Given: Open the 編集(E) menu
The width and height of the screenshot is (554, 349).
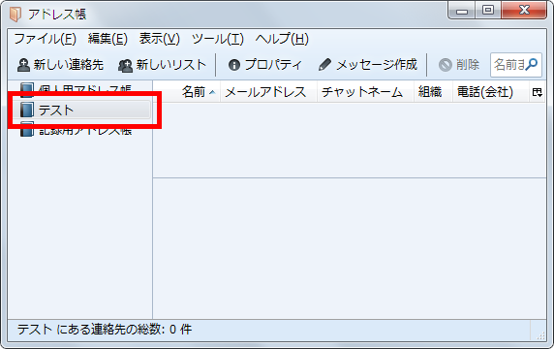Looking at the screenshot, I should (108, 39).
